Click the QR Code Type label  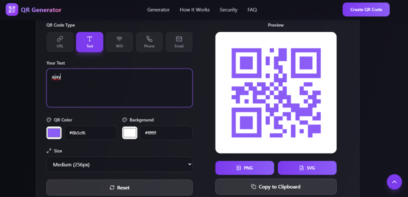tap(61, 25)
